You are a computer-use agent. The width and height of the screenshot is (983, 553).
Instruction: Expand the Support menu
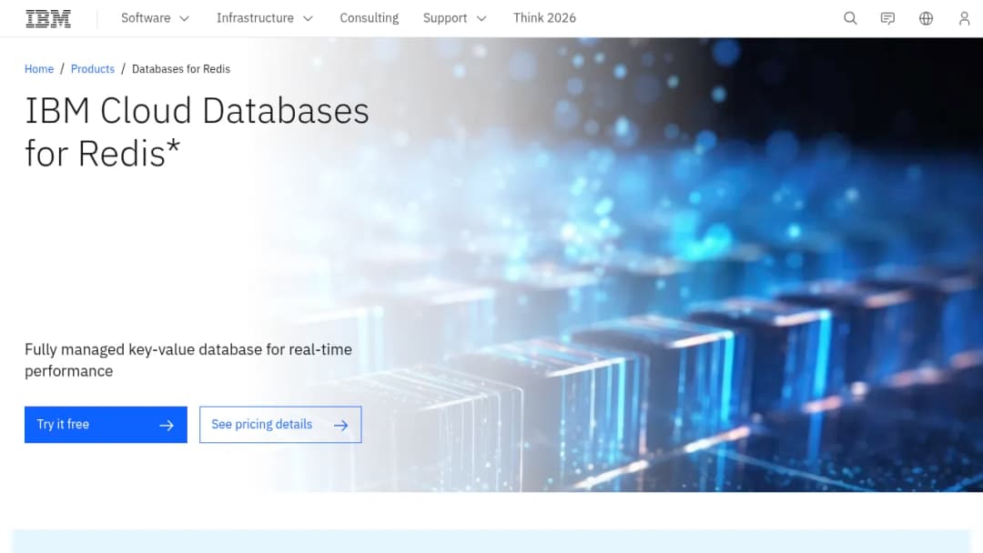(454, 18)
